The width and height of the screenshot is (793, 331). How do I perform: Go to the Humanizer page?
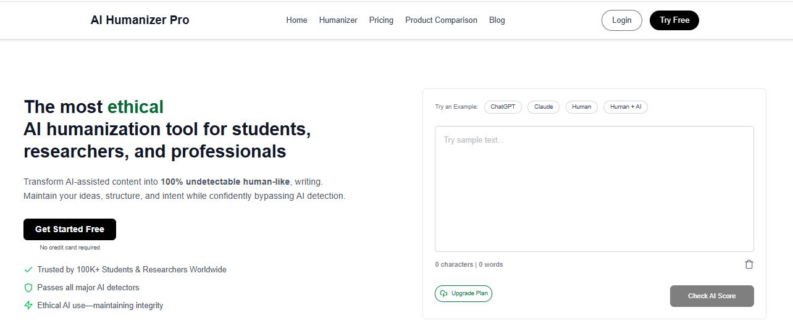click(x=338, y=20)
